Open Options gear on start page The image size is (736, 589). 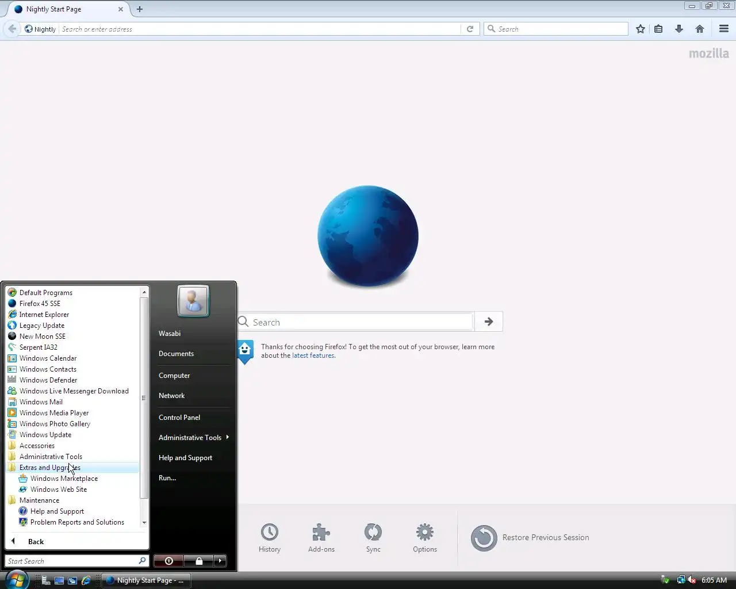(x=425, y=538)
